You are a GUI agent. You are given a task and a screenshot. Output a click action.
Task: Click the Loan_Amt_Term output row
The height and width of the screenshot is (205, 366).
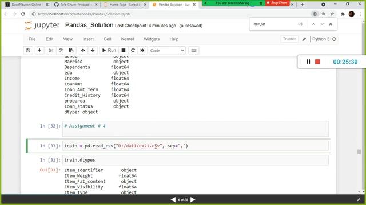(97, 89)
